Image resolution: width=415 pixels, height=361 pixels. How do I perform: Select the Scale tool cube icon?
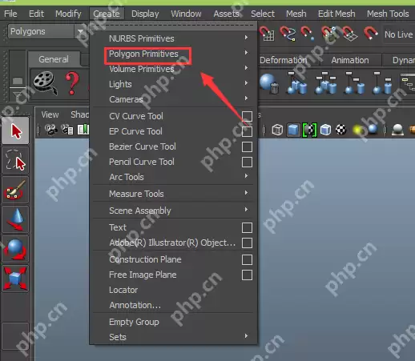click(x=15, y=279)
